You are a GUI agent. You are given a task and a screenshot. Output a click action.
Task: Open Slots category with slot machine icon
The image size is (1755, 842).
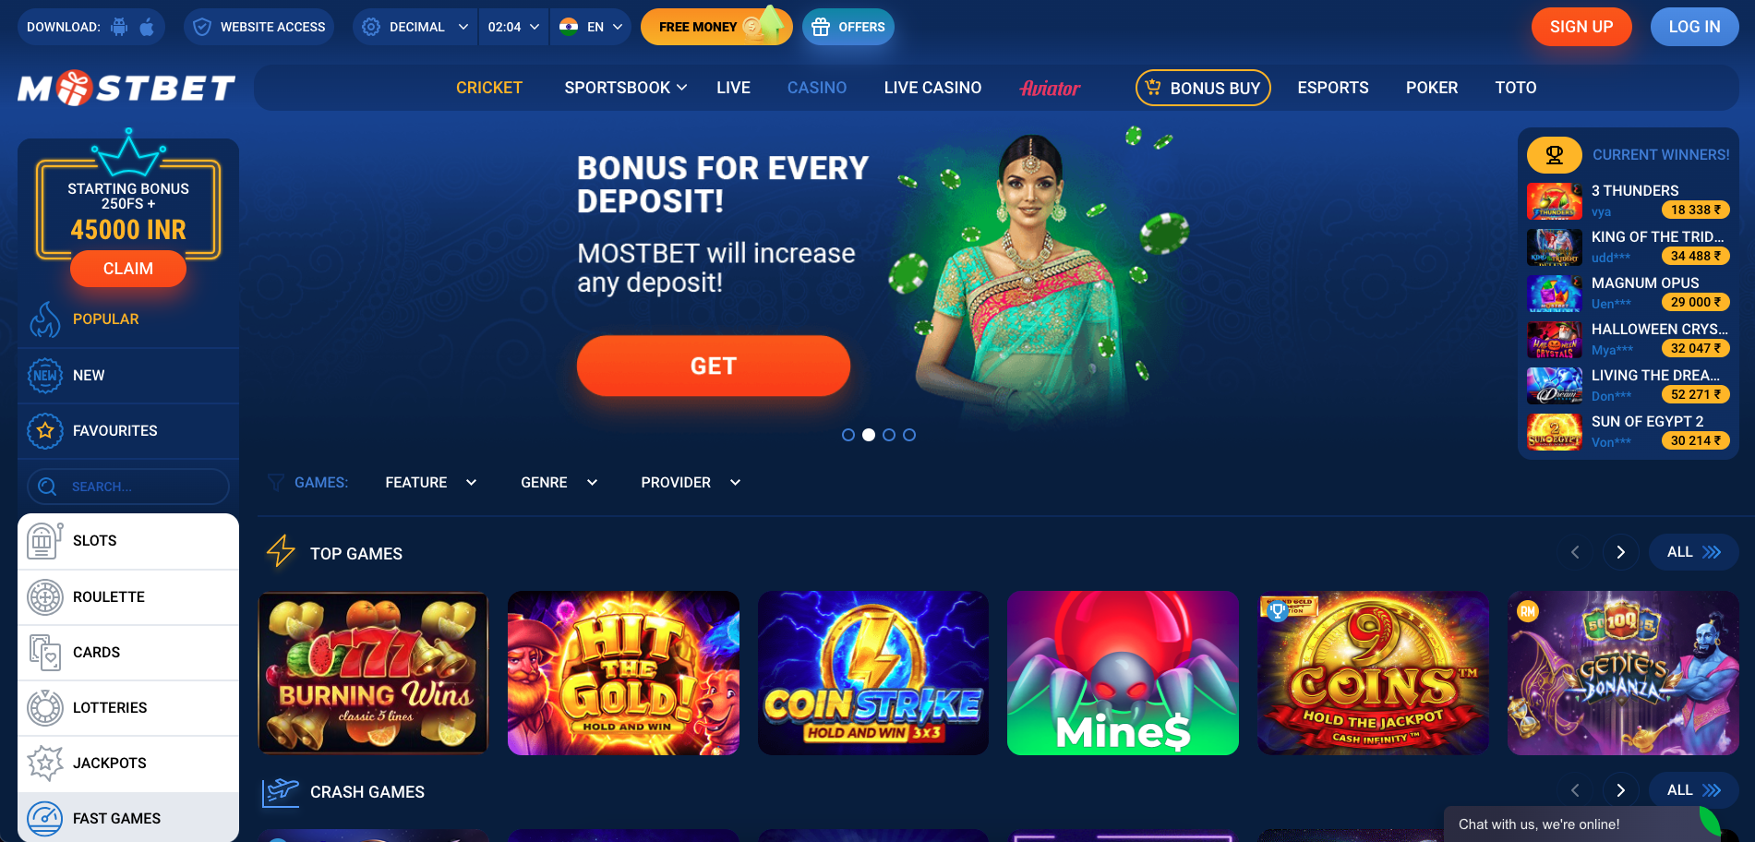point(128,541)
